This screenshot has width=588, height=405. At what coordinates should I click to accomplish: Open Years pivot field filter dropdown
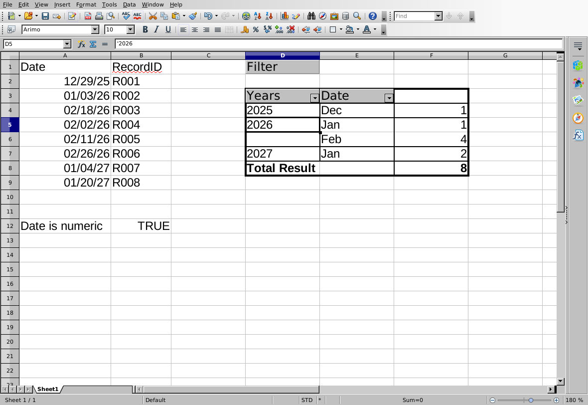[314, 98]
